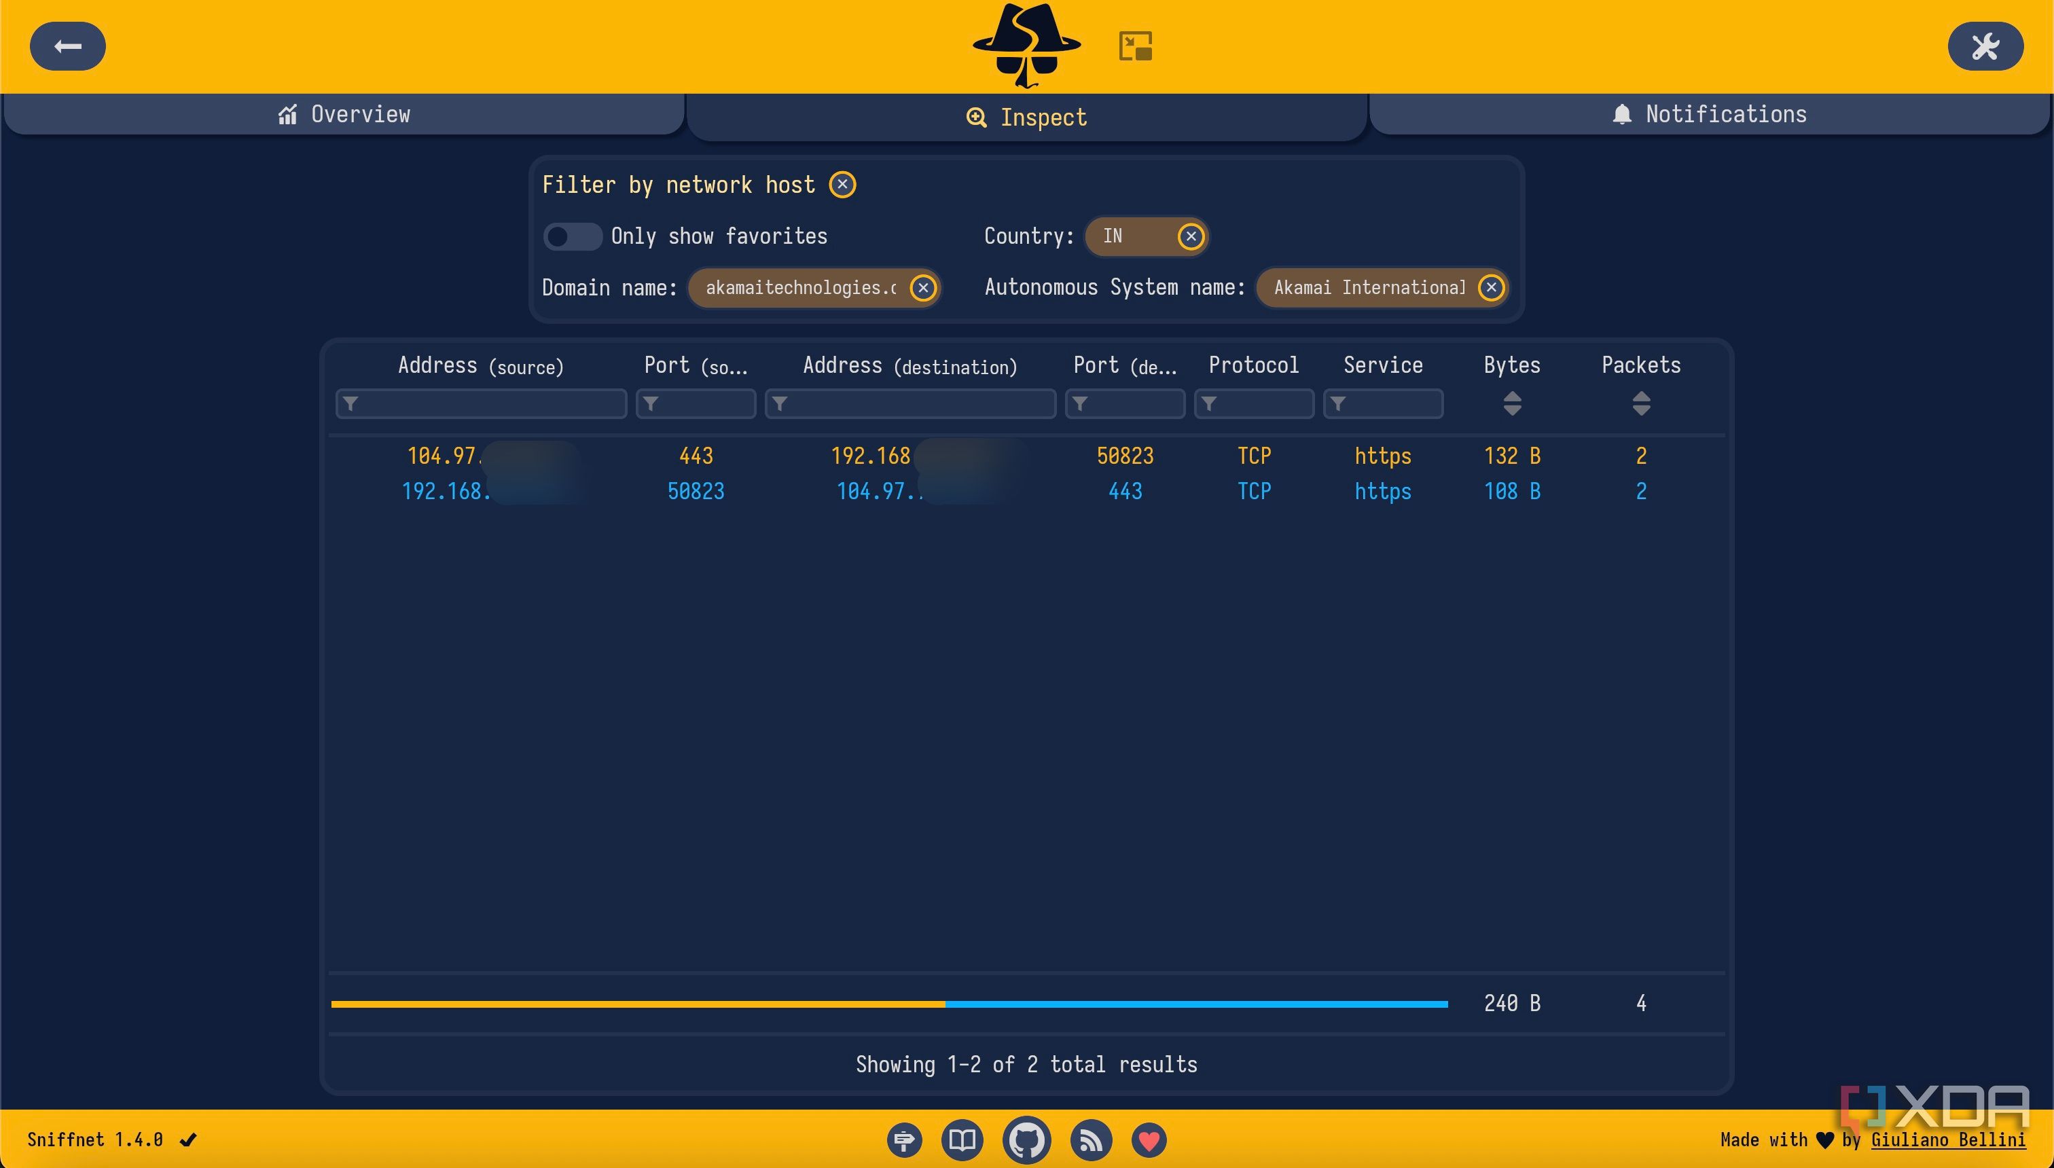Open the news feed icon

click(x=1091, y=1140)
